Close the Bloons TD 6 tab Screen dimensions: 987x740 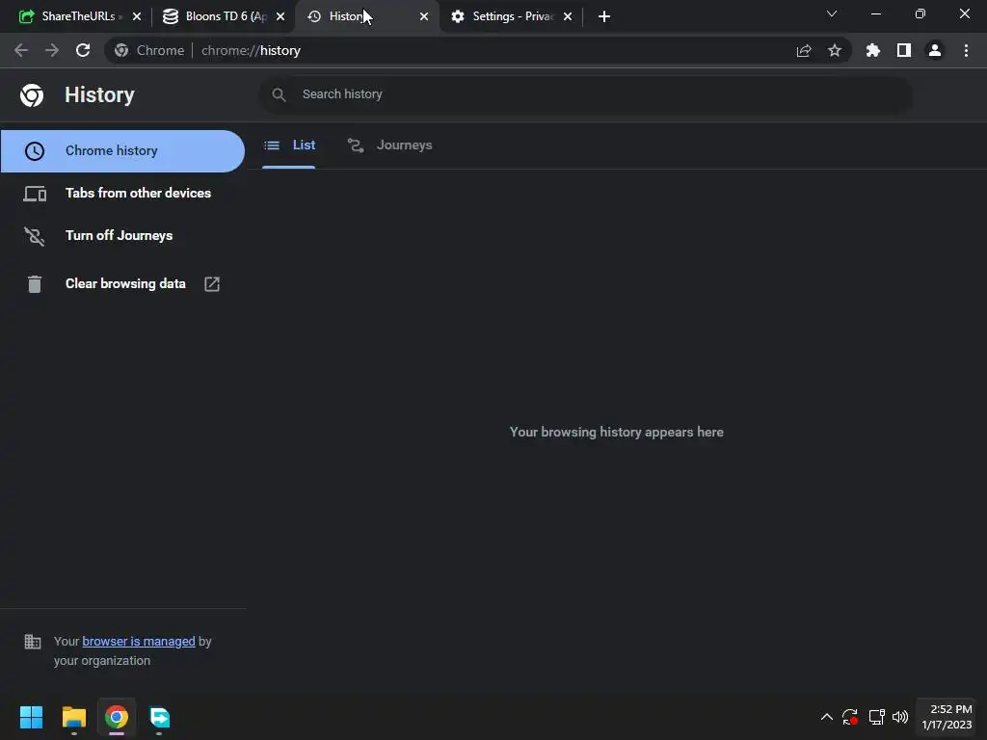point(280,17)
